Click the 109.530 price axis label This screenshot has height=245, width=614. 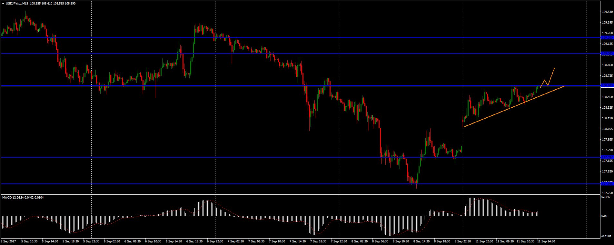(x=607, y=12)
